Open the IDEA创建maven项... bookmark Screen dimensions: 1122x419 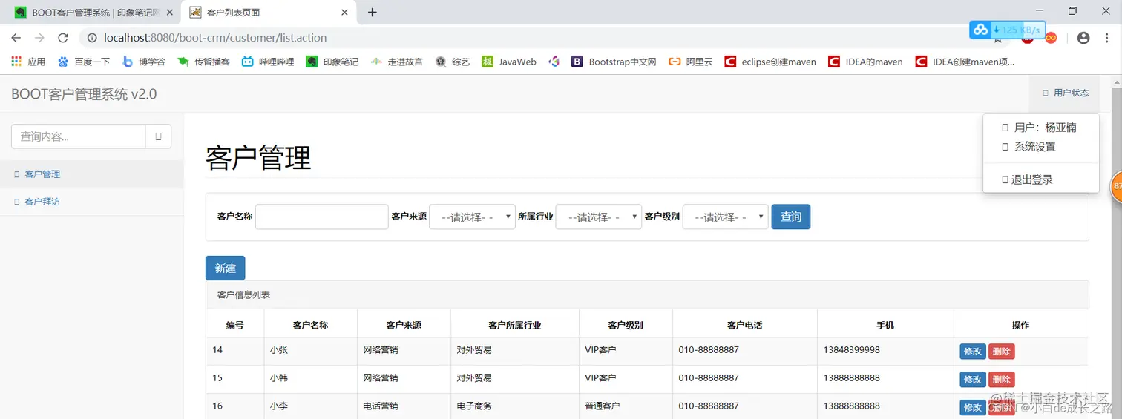click(x=965, y=62)
